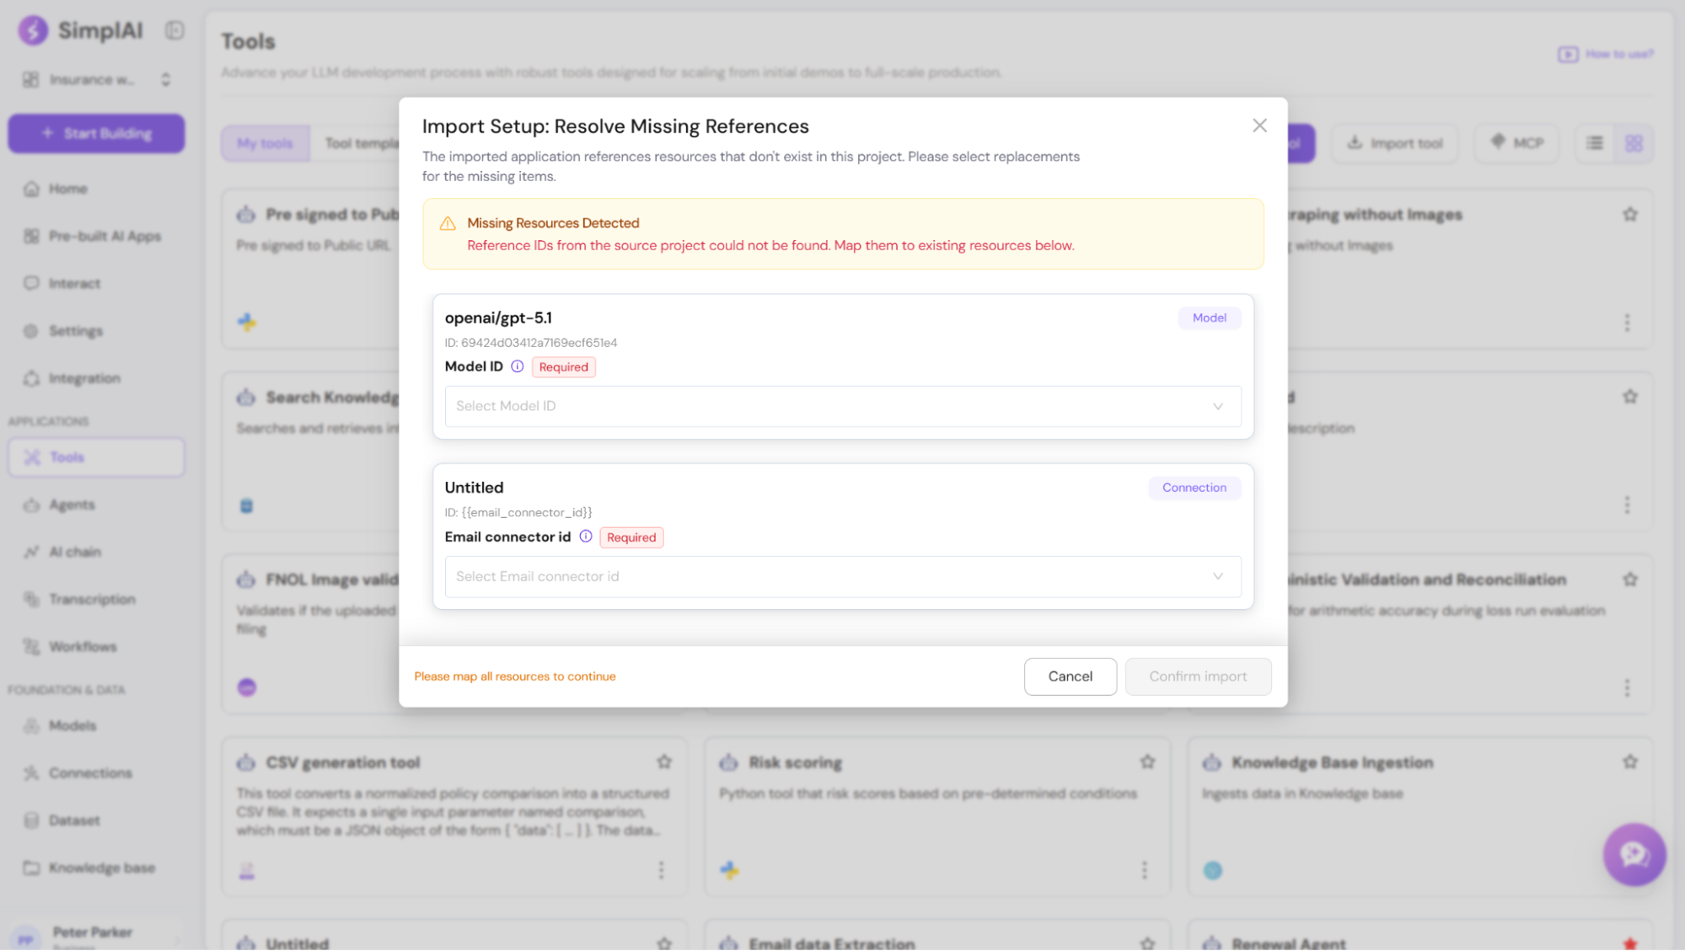
Task: Click the Import tool button
Action: click(1395, 143)
